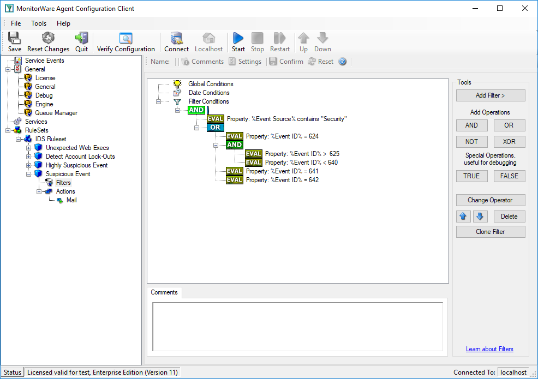This screenshot has height=379, width=538.
Task: Collapse the Actions tree node
Action: (x=39, y=191)
